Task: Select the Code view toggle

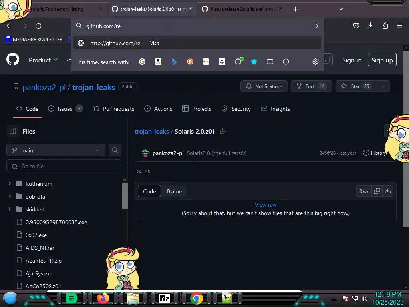Action: [x=149, y=191]
